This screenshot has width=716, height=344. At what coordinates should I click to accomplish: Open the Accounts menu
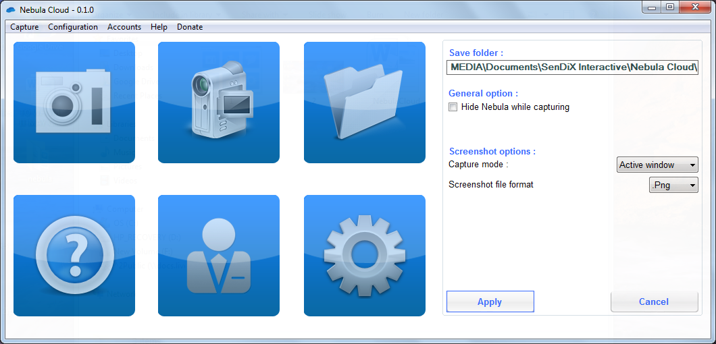124,27
